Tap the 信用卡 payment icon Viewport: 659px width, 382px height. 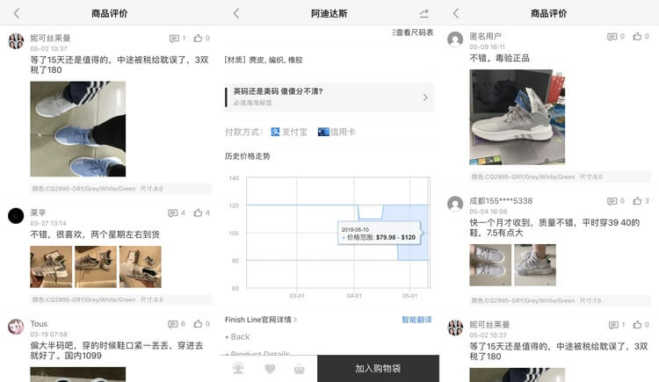pos(323,132)
